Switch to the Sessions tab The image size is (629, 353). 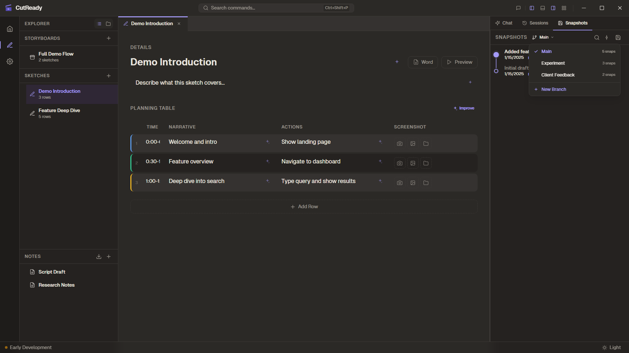pyautogui.click(x=535, y=23)
